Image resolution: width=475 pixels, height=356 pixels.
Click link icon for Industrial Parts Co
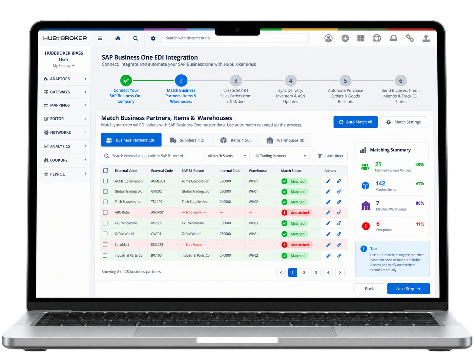click(x=339, y=256)
